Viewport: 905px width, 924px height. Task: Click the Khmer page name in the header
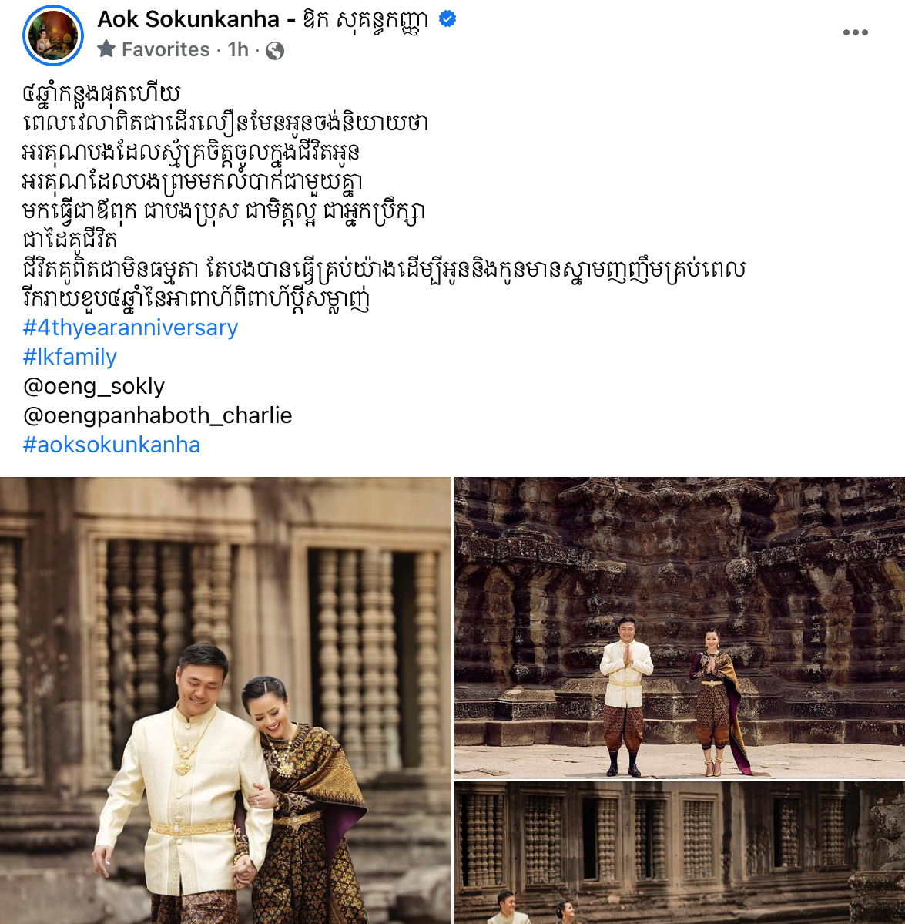pos(365,21)
